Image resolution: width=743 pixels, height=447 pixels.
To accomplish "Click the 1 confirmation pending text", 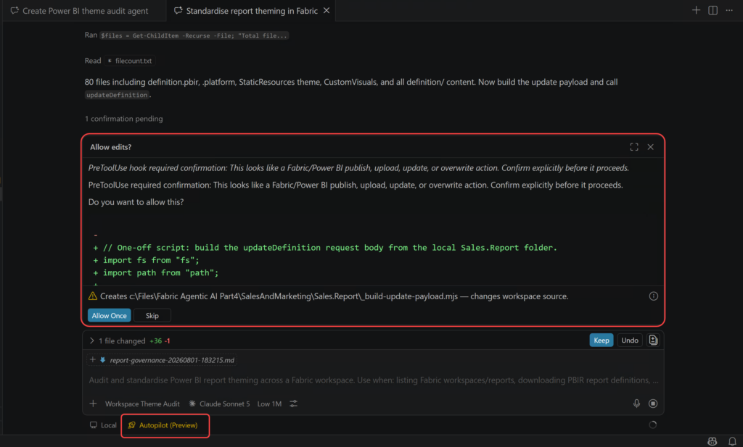I will (x=123, y=119).
